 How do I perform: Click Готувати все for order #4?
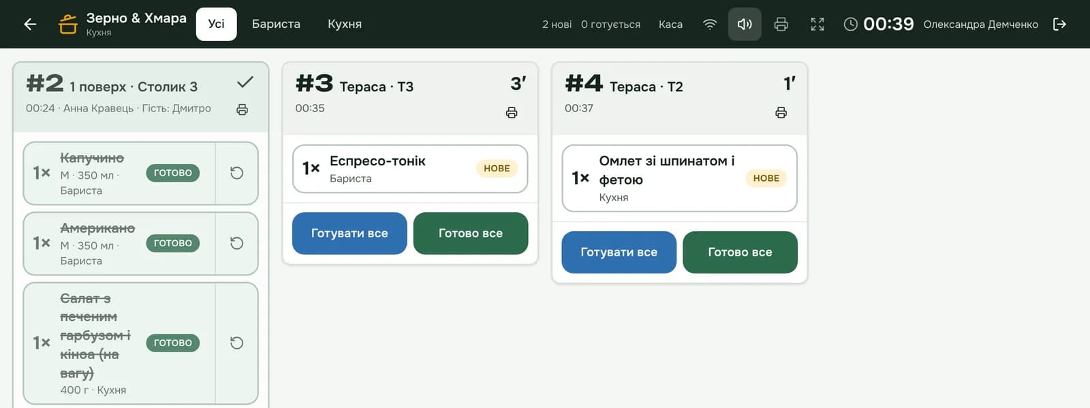(619, 252)
